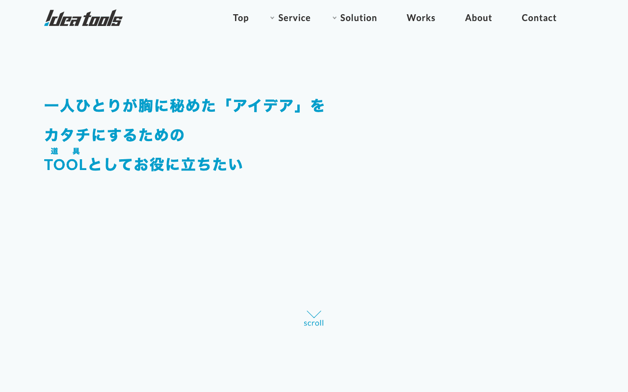Click the quoted word 'アイデア' in headline
Screen dimensions: 628x392
[263, 105]
